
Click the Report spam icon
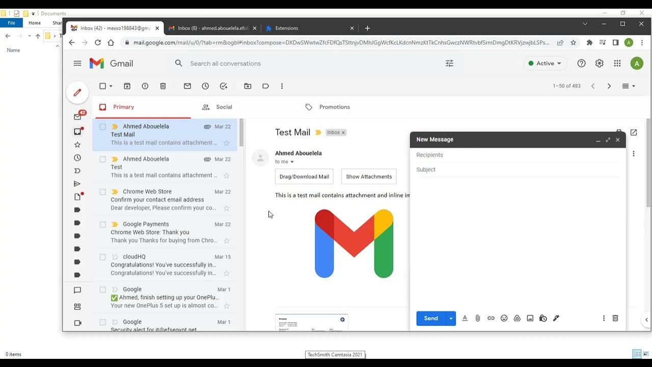(x=145, y=86)
